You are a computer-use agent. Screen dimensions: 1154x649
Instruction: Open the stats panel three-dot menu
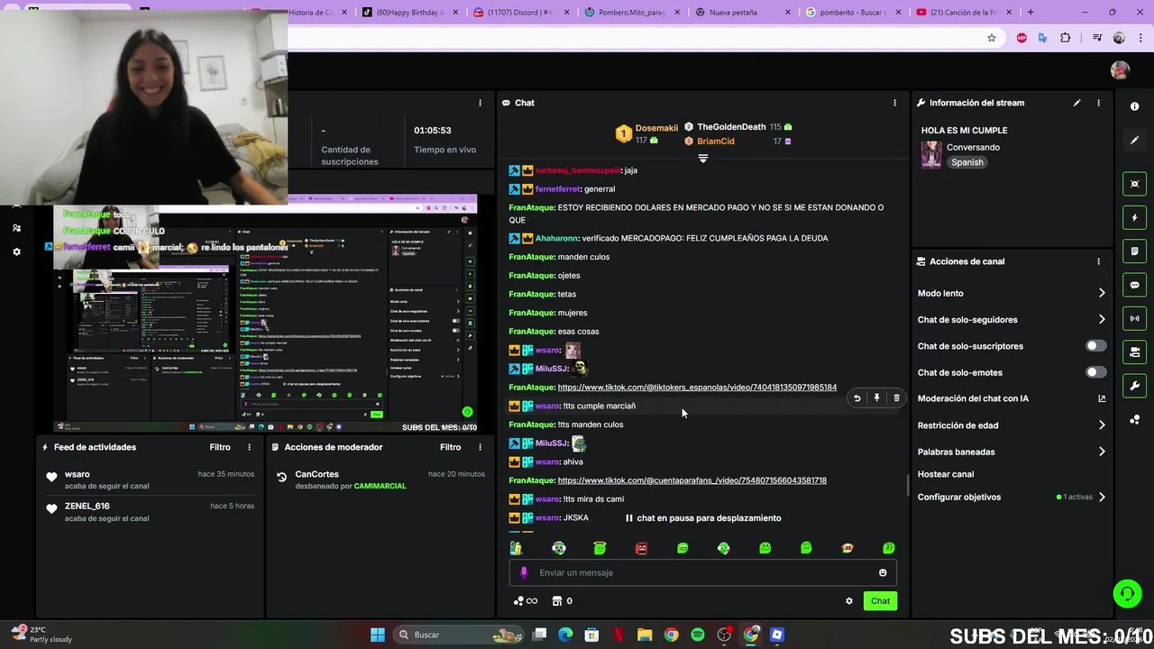coord(480,103)
